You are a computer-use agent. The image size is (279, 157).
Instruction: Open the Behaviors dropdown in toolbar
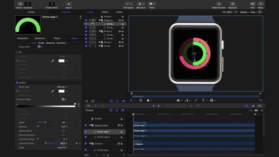(141, 4)
